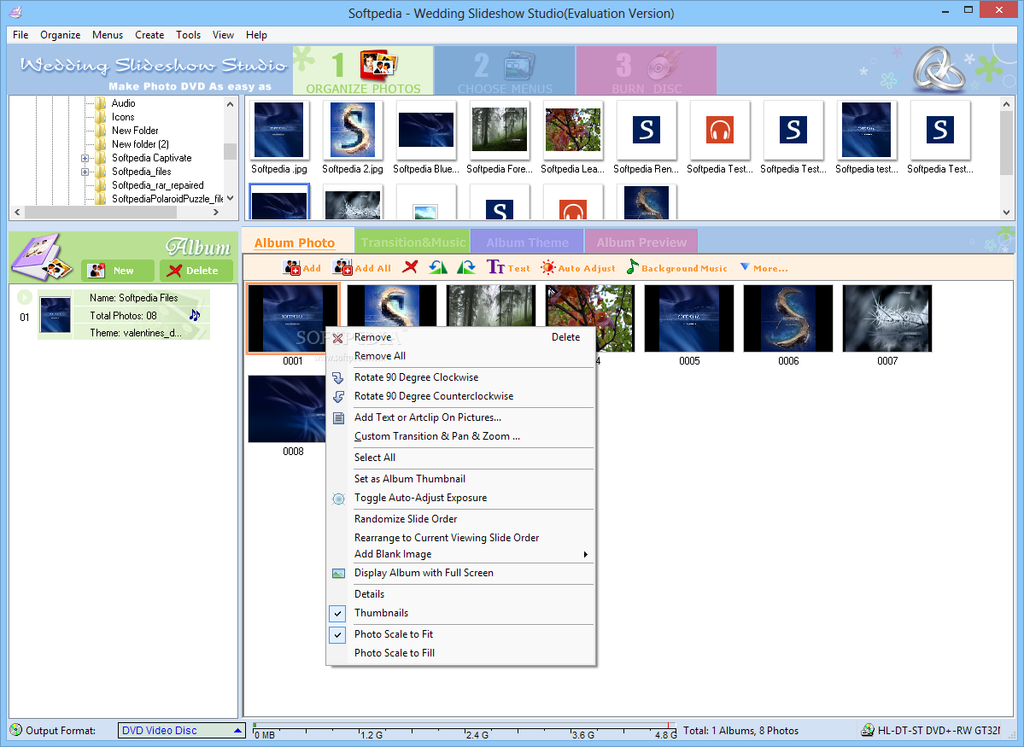Screen dimensions: 1024x747
Task: Choose Set as Album Thumbnail
Action: [x=409, y=479]
